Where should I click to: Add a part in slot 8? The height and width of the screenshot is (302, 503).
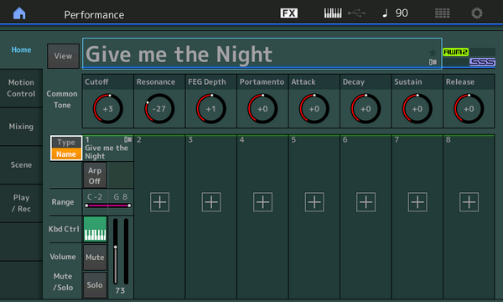point(469,202)
